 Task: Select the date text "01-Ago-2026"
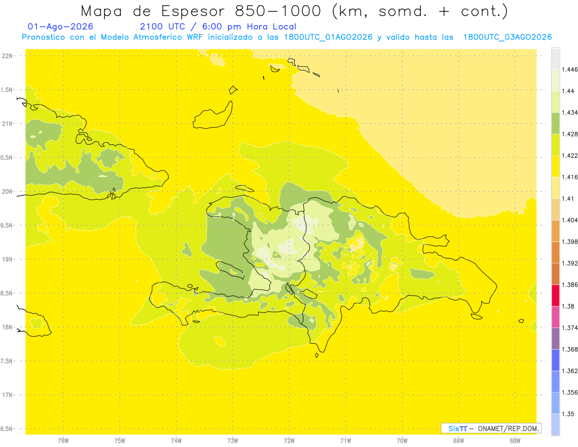pos(61,27)
